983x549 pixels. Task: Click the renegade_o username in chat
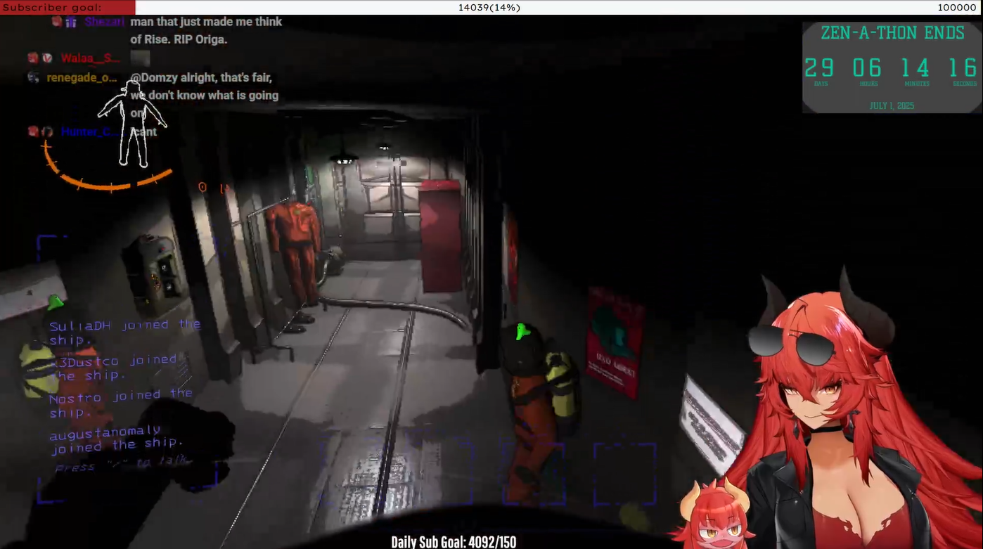(82, 77)
